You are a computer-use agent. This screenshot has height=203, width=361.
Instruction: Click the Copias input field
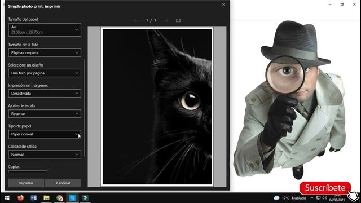click(28, 171)
